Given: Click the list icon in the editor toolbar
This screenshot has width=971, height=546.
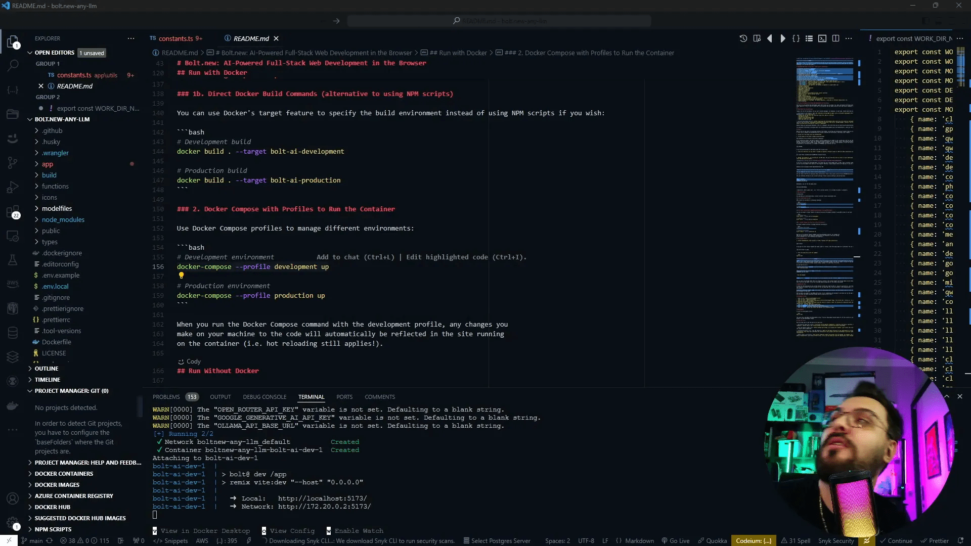Looking at the screenshot, I should click(x=809, y=38).
